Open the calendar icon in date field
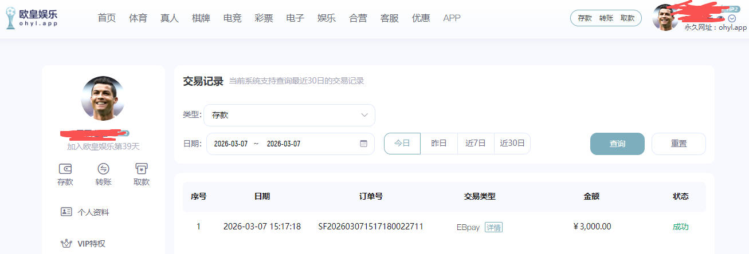This screenshot has width=749, height=254. click(363, 144)
